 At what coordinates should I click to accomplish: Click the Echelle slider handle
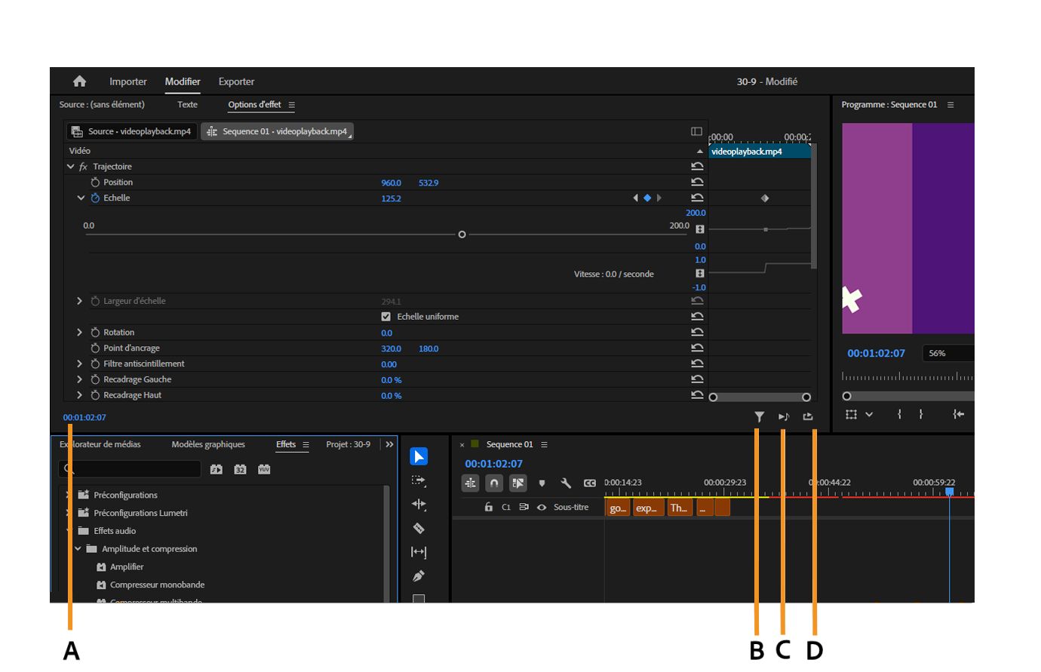pyautogui.click(x=462, y=235)
